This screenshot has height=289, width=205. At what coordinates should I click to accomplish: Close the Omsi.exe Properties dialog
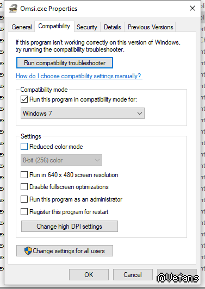tap(192, 8)
